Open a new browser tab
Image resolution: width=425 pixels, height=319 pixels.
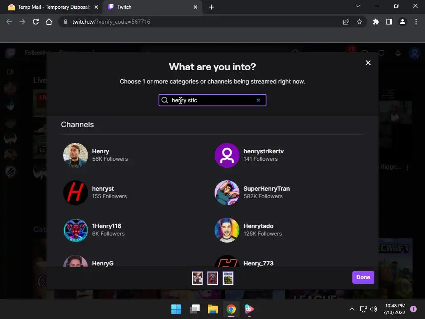(211, 7)
